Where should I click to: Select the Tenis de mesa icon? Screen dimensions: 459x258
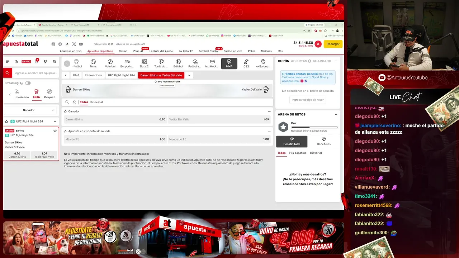(161, 63)
